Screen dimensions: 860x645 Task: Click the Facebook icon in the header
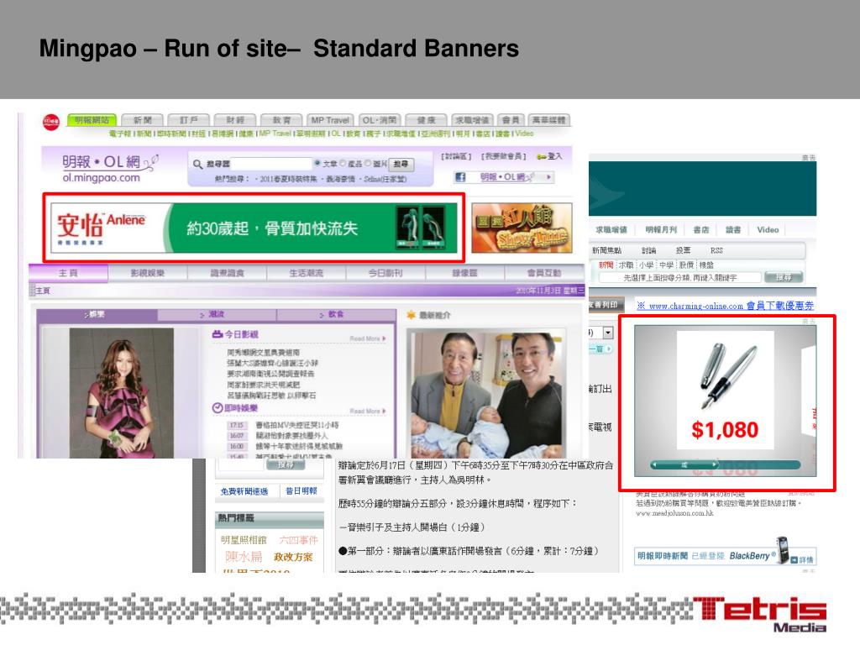click(460, 177)
